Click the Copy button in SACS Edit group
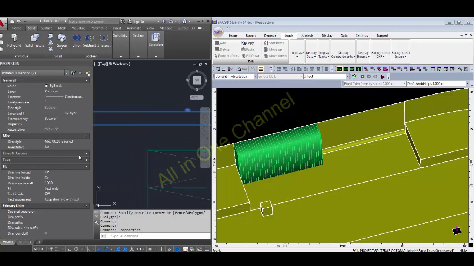474x266 pixels. pos(247,43)
